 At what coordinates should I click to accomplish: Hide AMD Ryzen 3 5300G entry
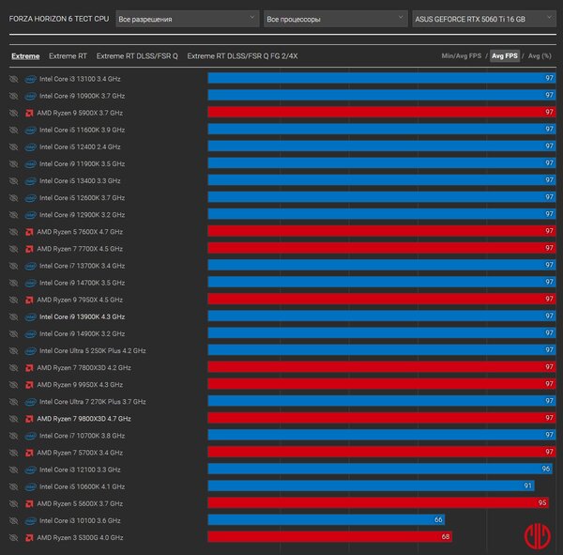[14, 538]
